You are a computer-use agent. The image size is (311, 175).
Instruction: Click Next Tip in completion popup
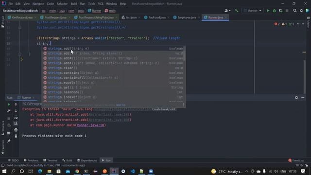point(121,105)
